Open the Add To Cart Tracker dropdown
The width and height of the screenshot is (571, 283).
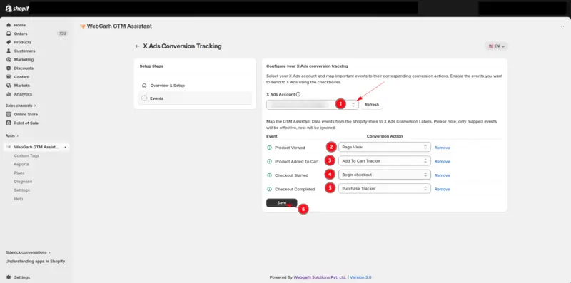(385, 161)
